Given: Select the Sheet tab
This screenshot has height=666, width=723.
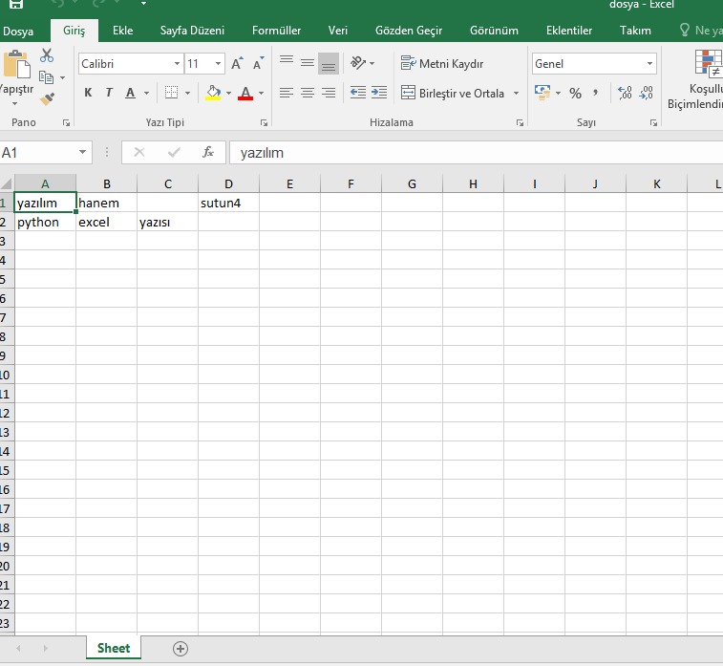Looking at the screenshot, I should pyautogui.click(x=114, y=648).
